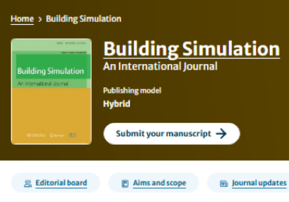
Task: Click the people icon beside Editorial board
Action: coord(28,183)
